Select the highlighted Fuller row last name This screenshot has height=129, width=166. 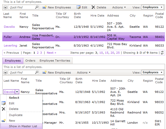click(8, 37)
